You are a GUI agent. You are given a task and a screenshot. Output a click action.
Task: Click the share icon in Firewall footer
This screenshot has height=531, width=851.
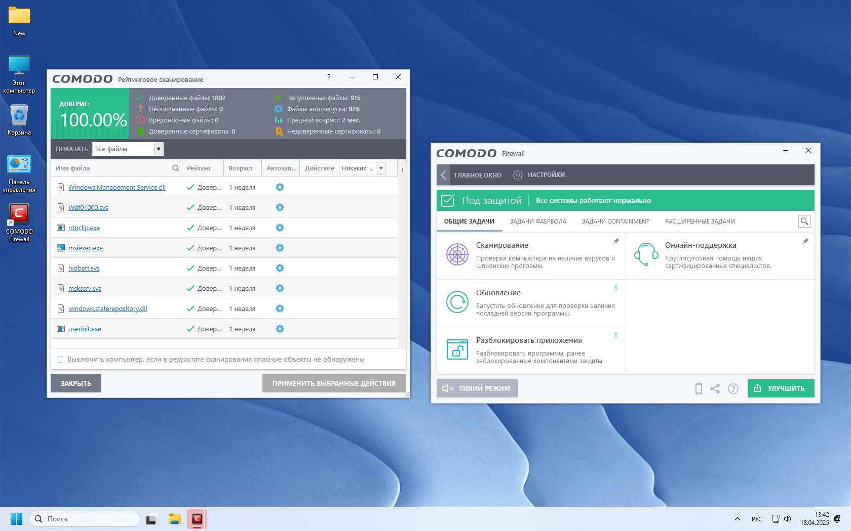[715, 388]
